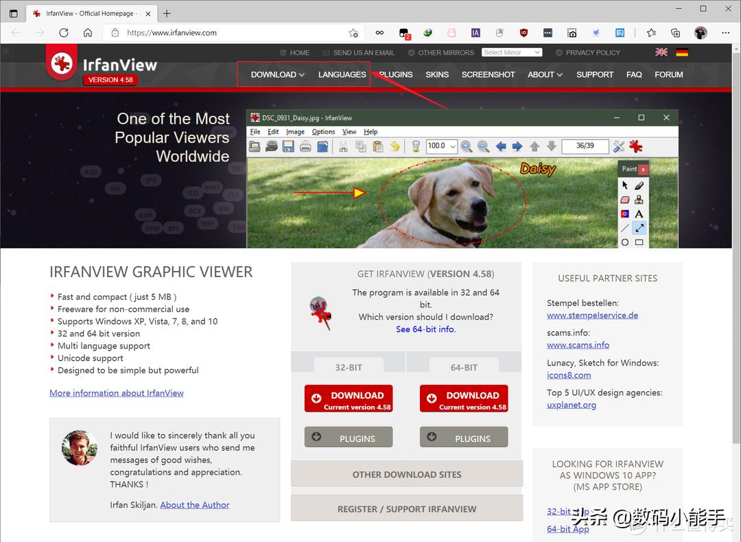Click the 32-bit DOWNLOAD button

point(348,398)
